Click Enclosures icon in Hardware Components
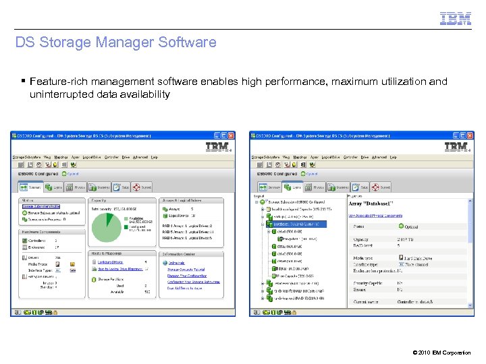Image resolution: width=486 pixels, height=364 pixels. [x=25, y=247]
